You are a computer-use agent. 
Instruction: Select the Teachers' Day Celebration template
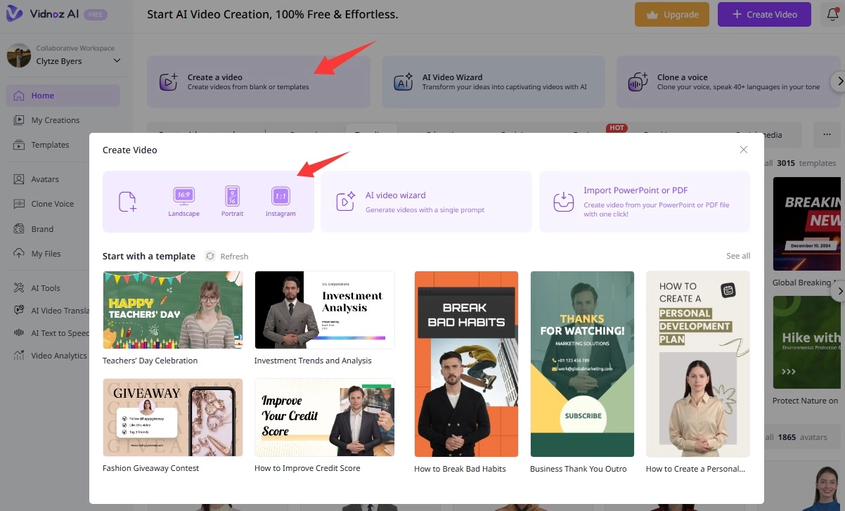[x=172, y=310]
